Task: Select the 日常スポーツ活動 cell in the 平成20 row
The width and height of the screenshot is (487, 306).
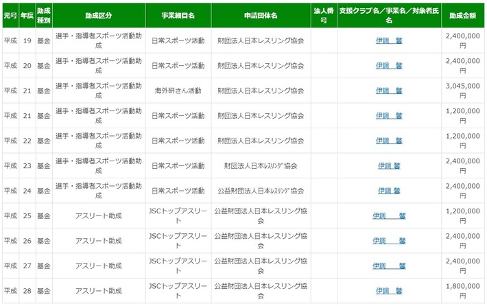Action: coord(178,66)
